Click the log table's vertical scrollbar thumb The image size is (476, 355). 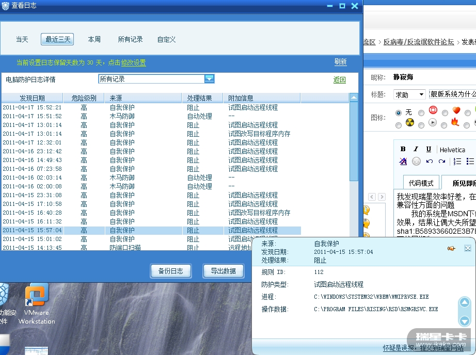pyautogui.click(x=354, y=141)
